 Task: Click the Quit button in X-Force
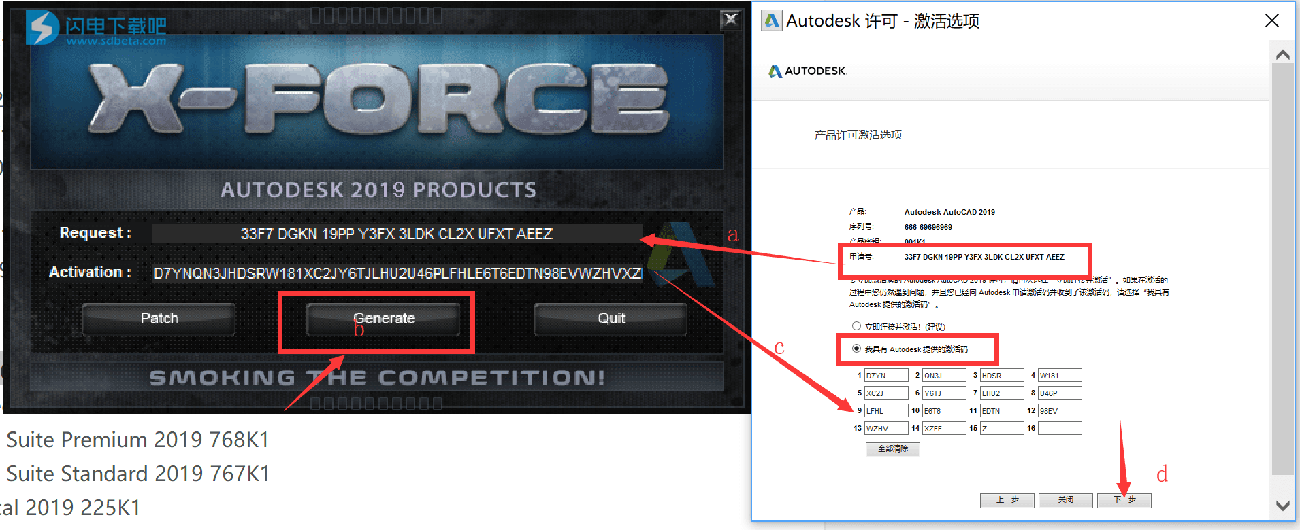coord(611,319)
